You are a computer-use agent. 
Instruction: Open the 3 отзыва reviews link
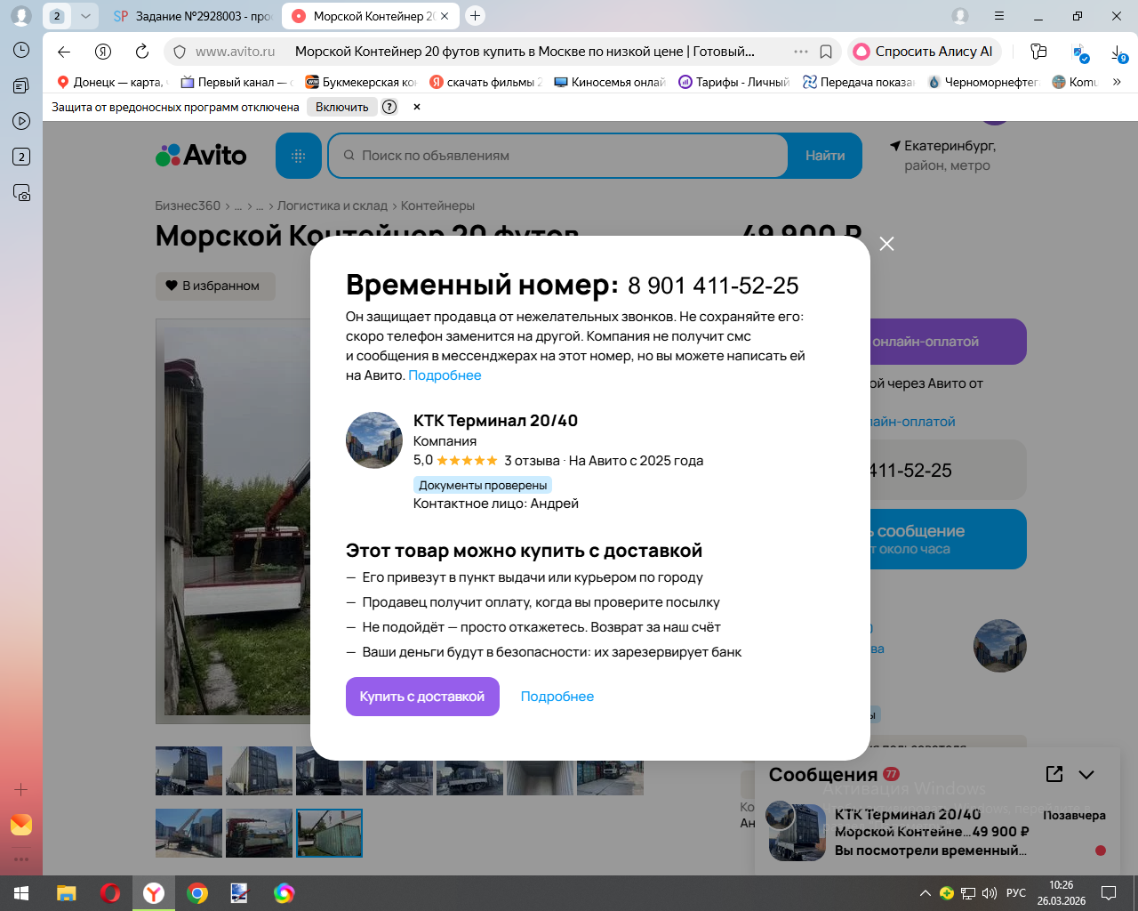pyautogui.click(x=532, y=461)
